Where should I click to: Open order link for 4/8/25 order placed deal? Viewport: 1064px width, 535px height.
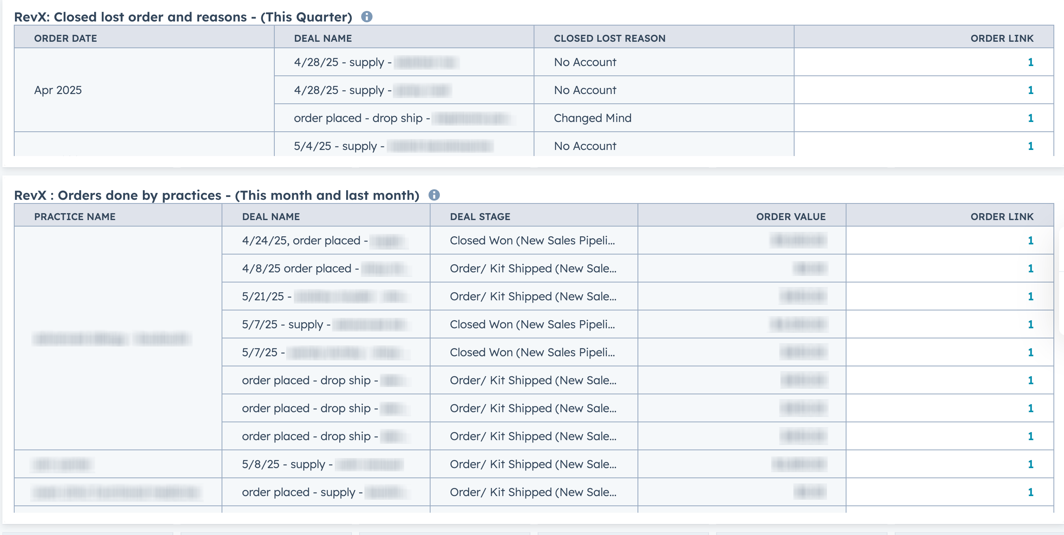[1030, 268]
